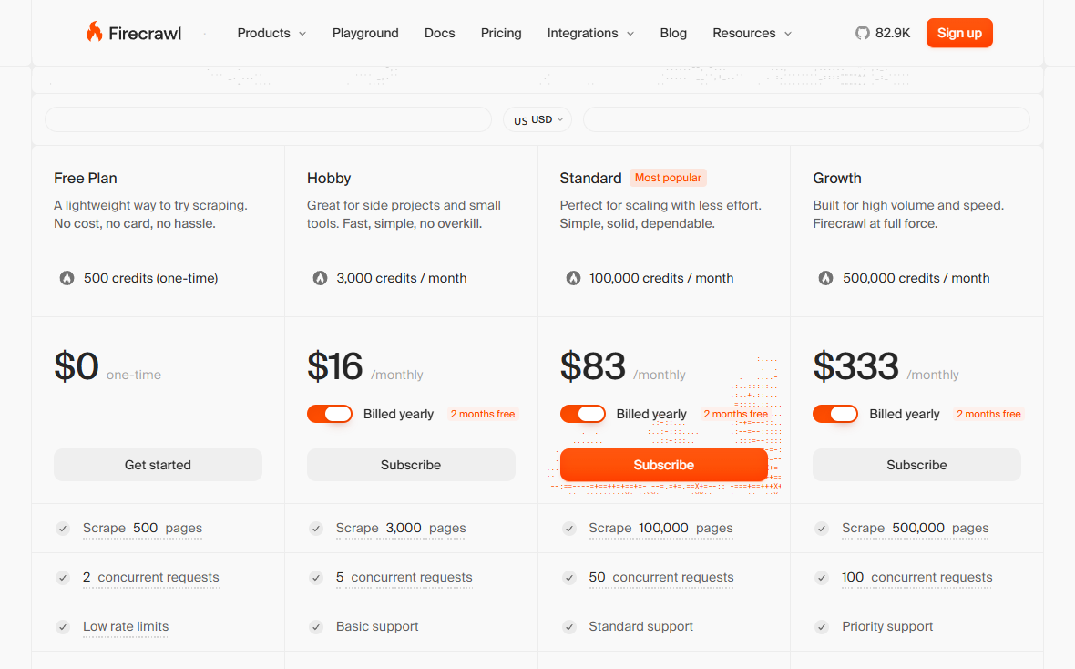This screenshot has height=669, width=1075.
Task: Open the Docs page
Action: (439, 33)
